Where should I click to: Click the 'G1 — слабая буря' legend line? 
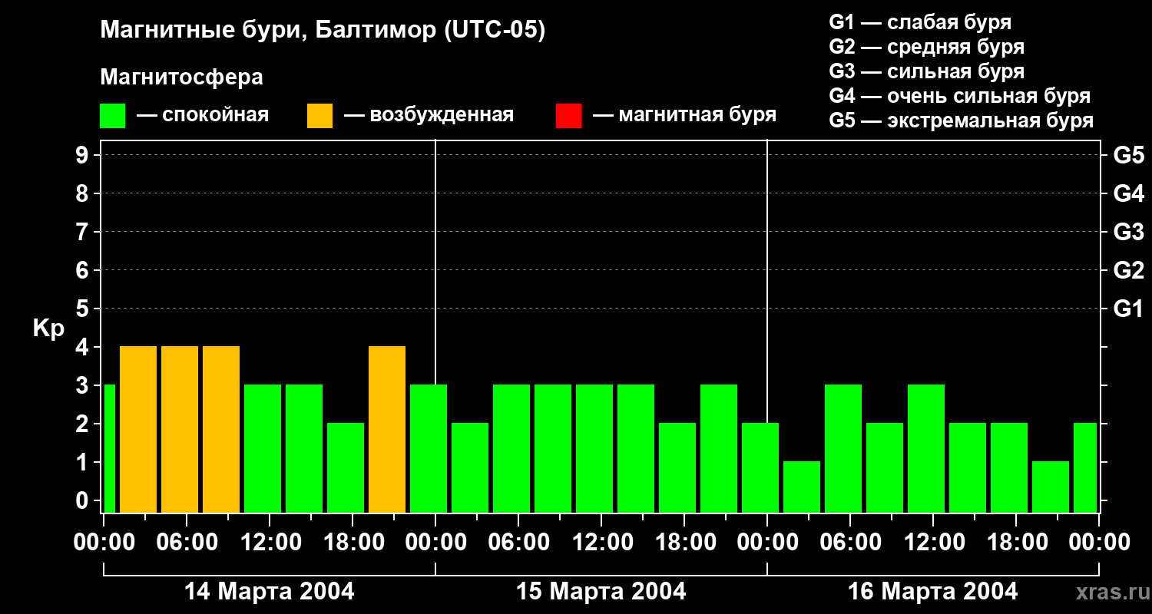pos(920,22)
